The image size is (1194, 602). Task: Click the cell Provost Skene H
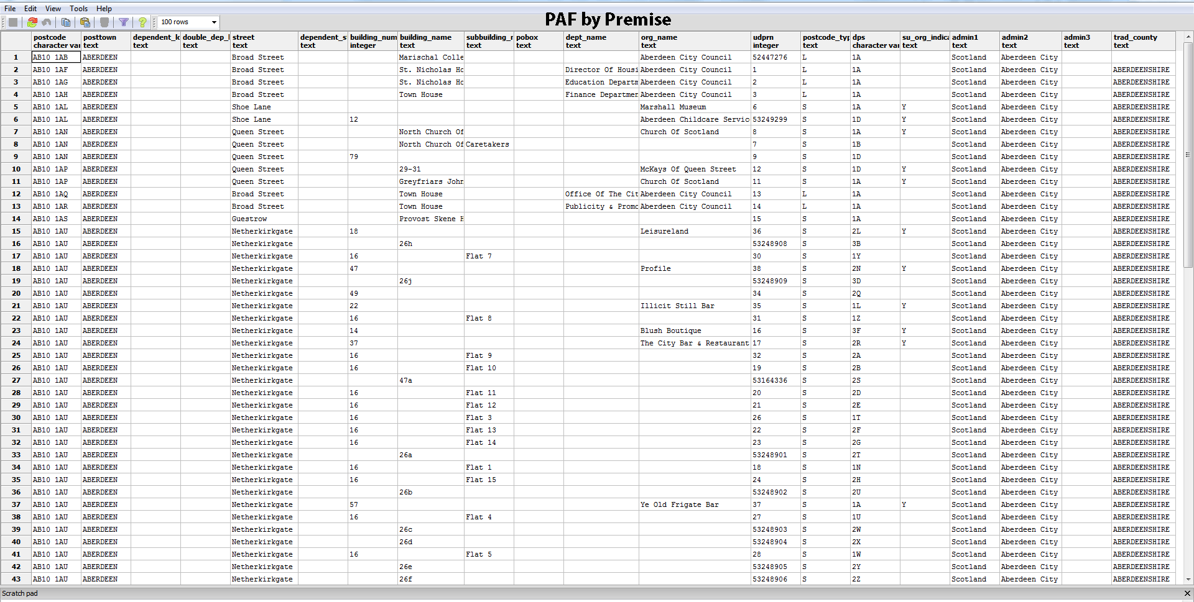pos(431,219)
